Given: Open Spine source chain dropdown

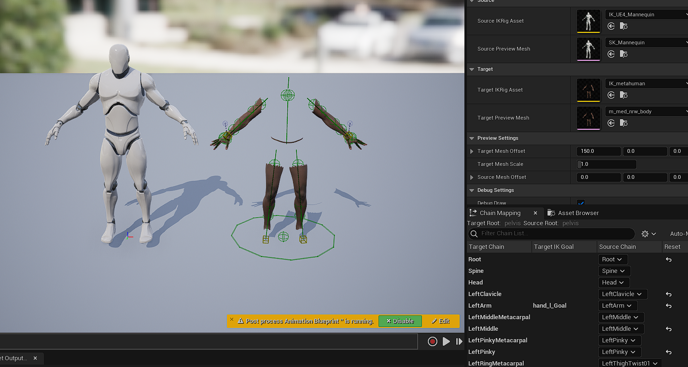Looking at the screenshot, I should (x=614, y=271).
